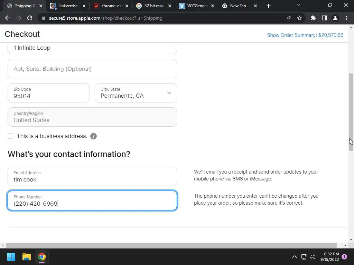Click the Phone Number field

[x=92, y=200]
